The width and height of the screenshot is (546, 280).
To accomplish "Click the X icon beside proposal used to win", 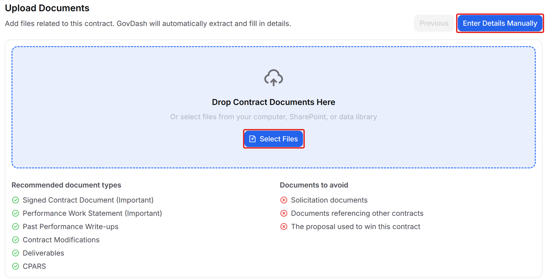I will click(284, 226).
